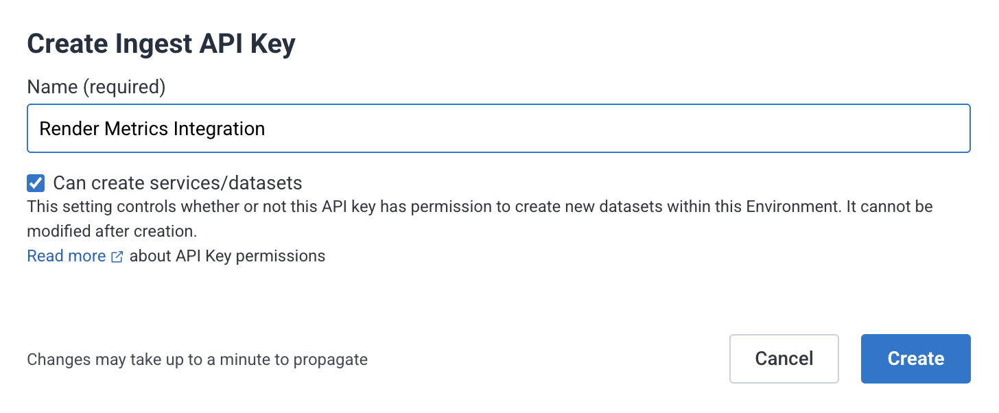Select the Render Metrics Integration text field

(499, 128)
